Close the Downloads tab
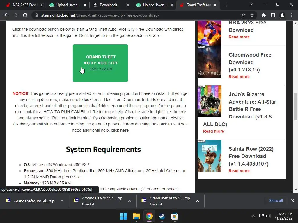 [128, 5]
